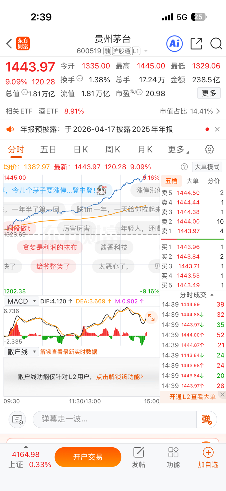Viewport: 226px width, 491px height.
Task: Go back using the left arrow
Action: coord(9,44)
